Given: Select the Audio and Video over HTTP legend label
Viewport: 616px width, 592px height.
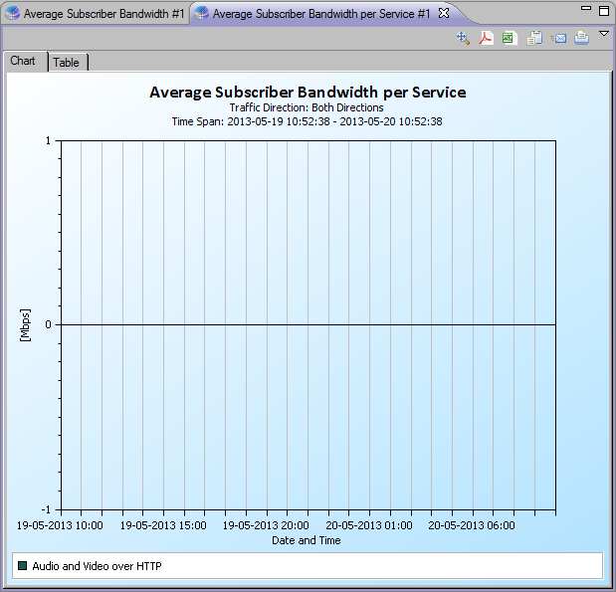Looking at the screenshot, I should [98, 566].
